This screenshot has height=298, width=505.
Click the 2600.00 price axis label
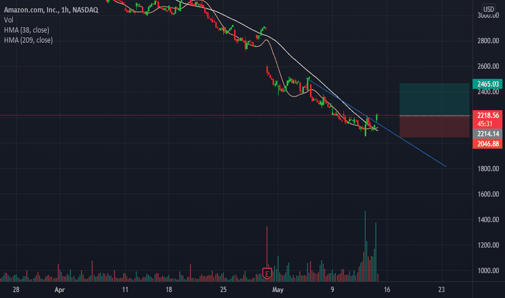488,66
